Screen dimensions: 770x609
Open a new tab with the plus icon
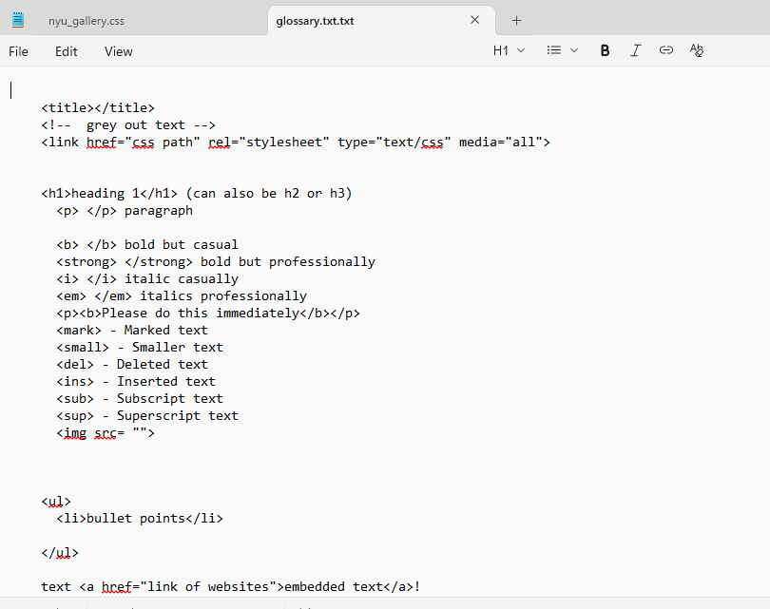point(515,18)
